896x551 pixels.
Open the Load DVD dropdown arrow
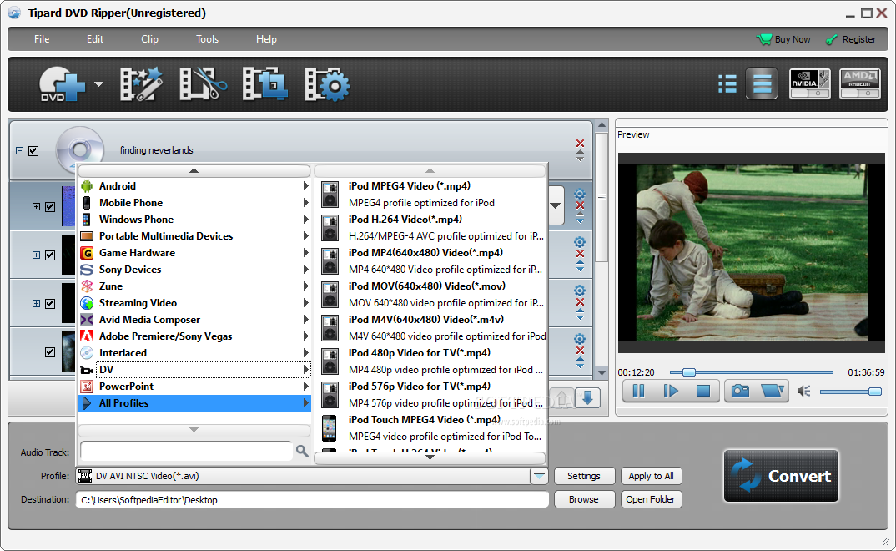(x=98, y=84)
